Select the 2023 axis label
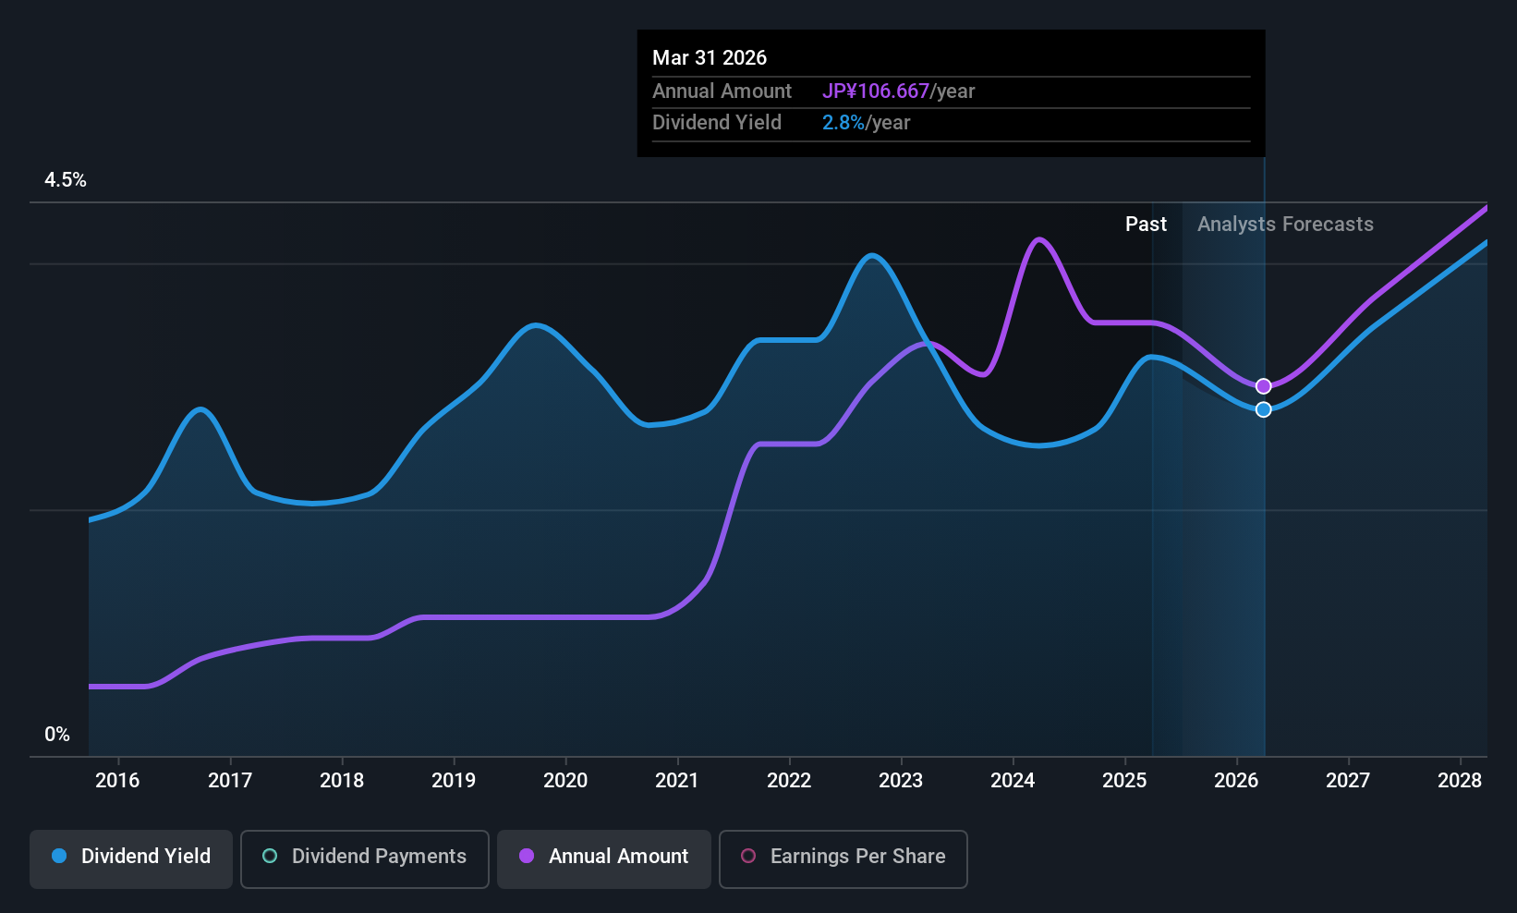1517x913 pixels. (x=901, y=781)
